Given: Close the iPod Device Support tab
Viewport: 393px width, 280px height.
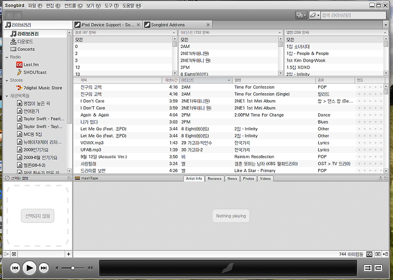Looking at the screenshot, I should pyautogui.click(x=138, y=25).
